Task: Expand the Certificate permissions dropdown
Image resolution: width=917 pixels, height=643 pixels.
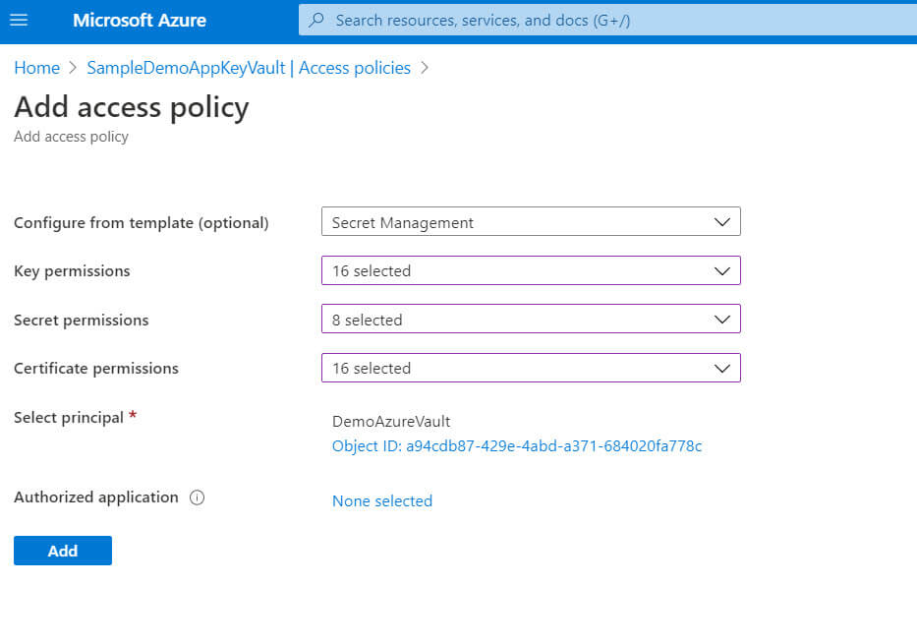Action: (531, 368)
